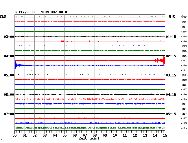Click the 'CES' label on the left
This screenshot has height=143, width=188.
3,16
